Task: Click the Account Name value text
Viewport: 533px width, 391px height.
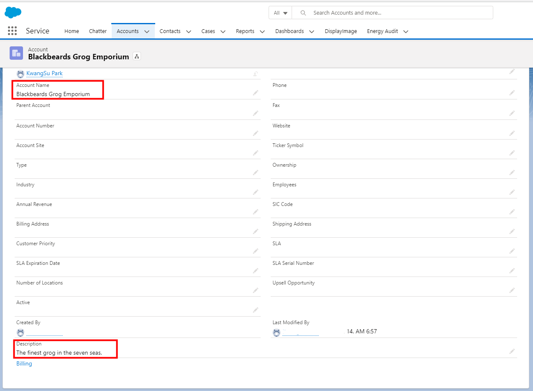Action: click(53, 94)
